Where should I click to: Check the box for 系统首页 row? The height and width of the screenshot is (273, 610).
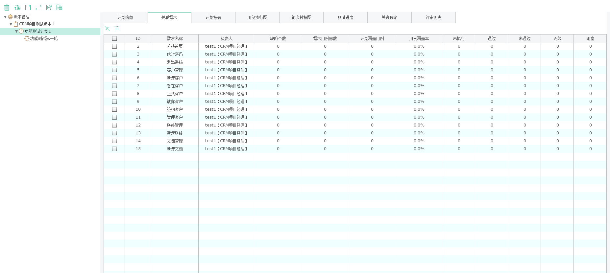tap(114, 46)
